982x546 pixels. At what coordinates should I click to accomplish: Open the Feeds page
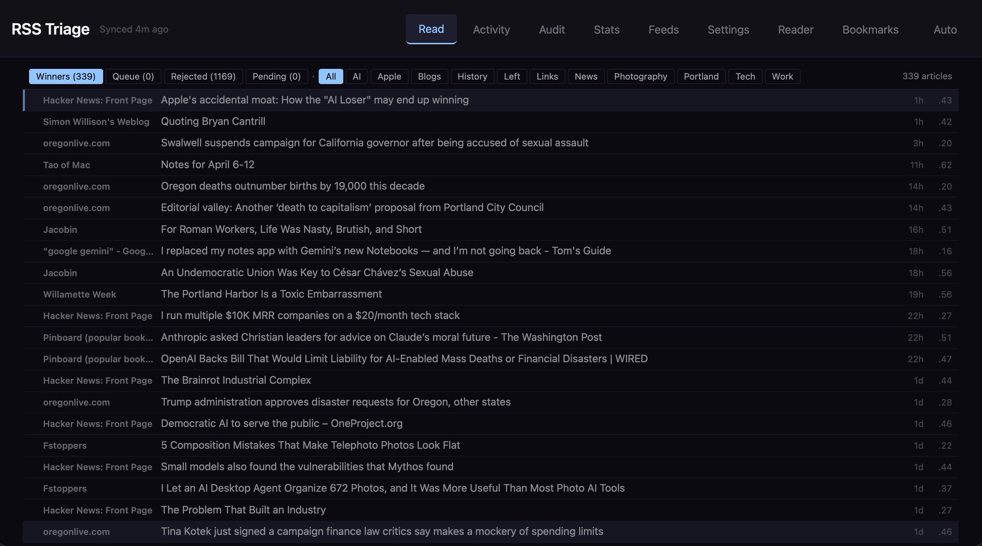[x=663, y=29]
